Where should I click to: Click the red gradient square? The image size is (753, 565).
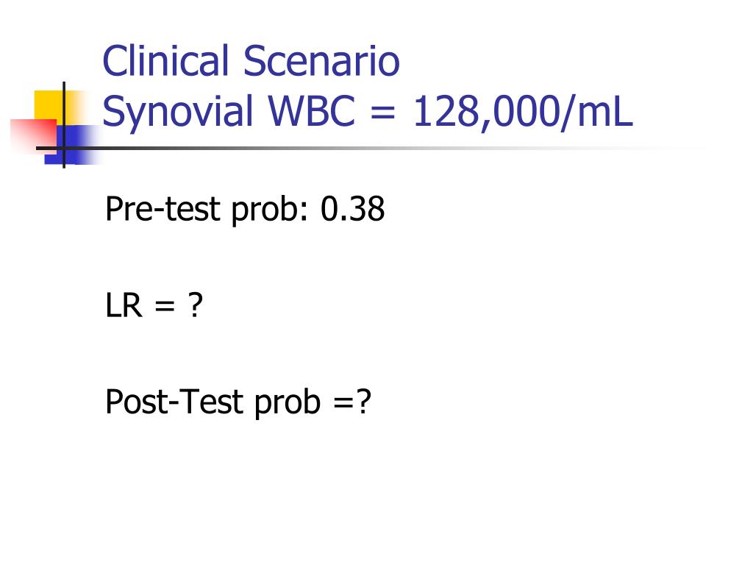[34, 136]
